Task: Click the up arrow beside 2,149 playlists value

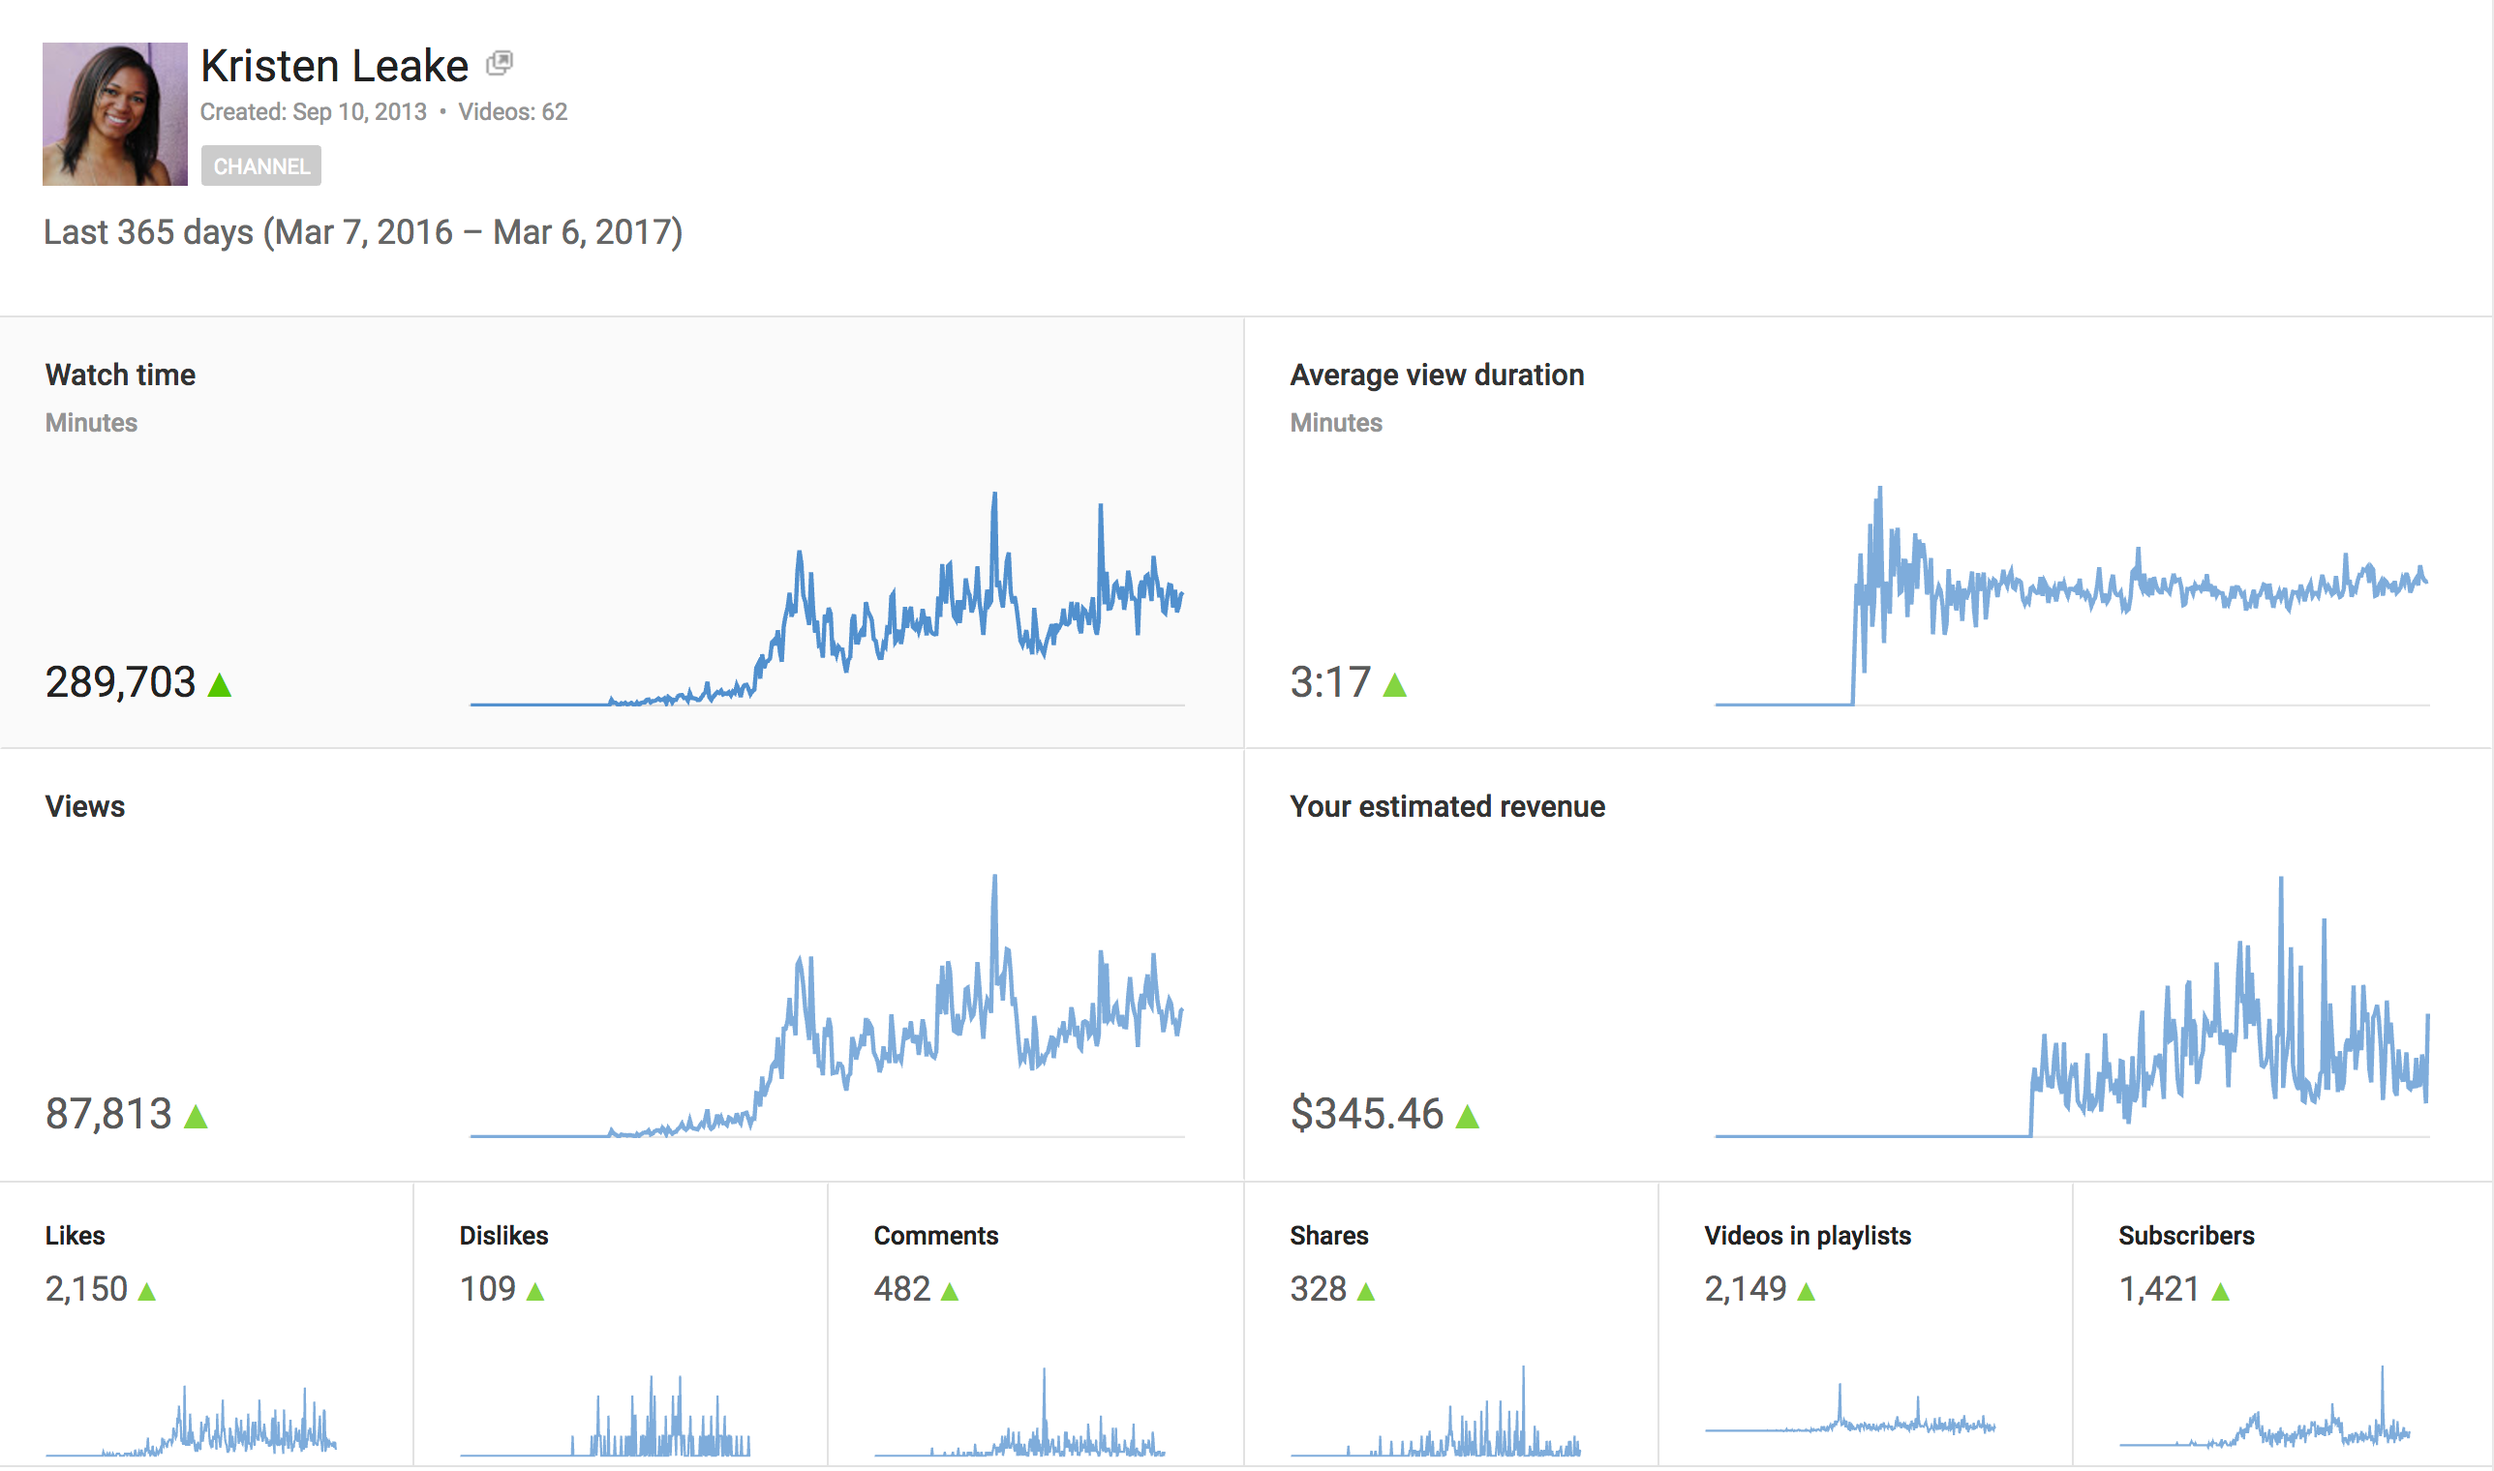Action: (x=1807, y=1291)
